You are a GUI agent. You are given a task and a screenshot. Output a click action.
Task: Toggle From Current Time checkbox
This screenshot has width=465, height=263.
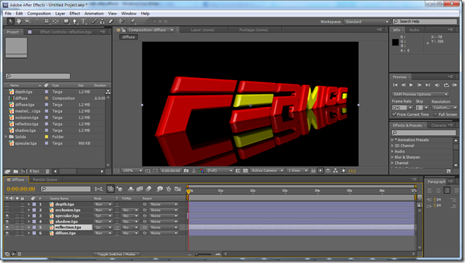coord(394,114)
